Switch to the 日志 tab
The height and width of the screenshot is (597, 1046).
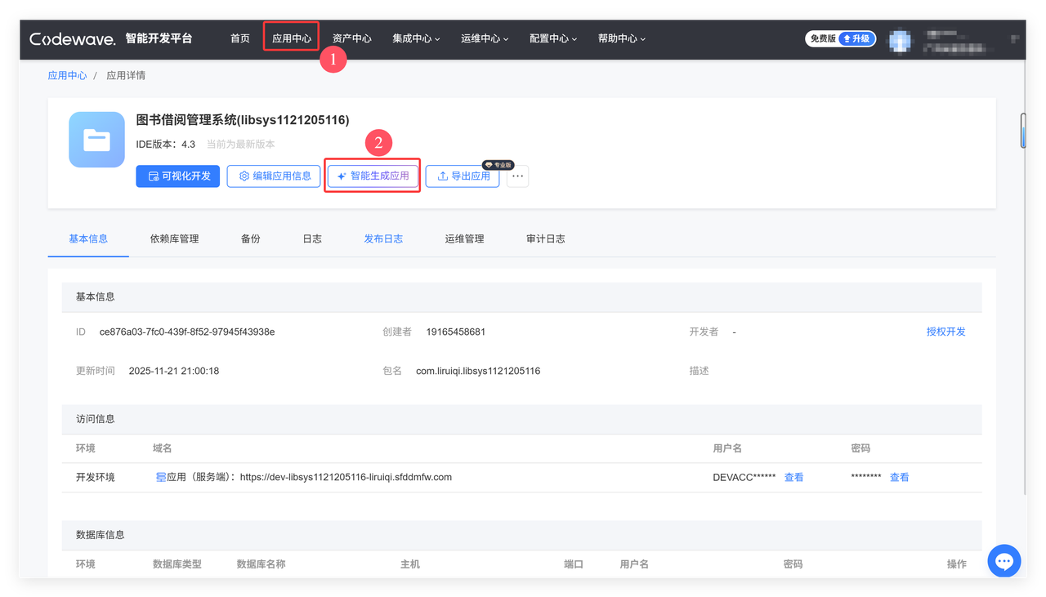coord(312,238)
